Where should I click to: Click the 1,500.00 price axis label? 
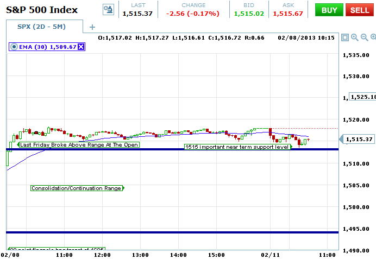356,207
